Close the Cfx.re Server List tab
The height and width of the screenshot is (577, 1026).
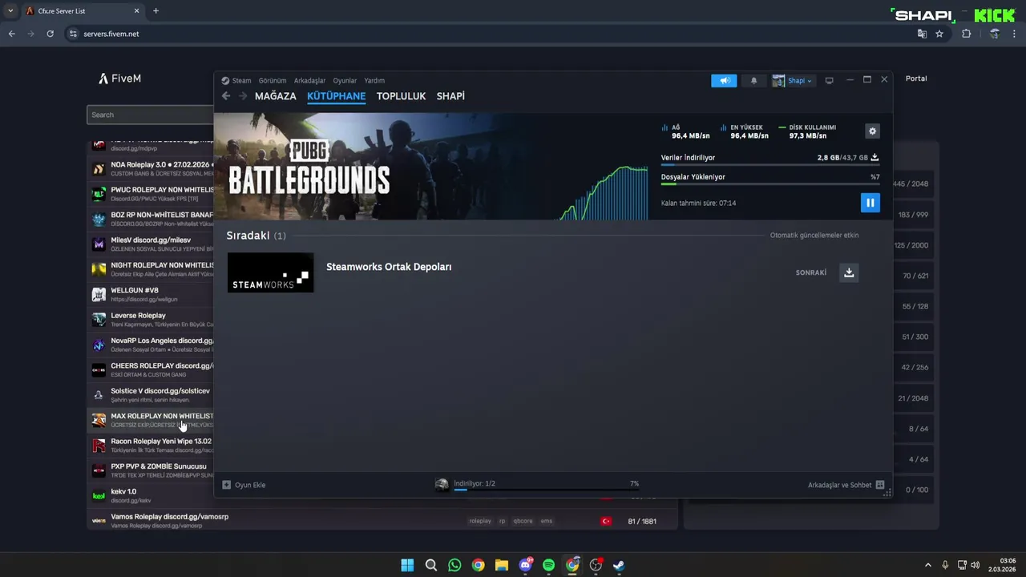click(136, 11)
